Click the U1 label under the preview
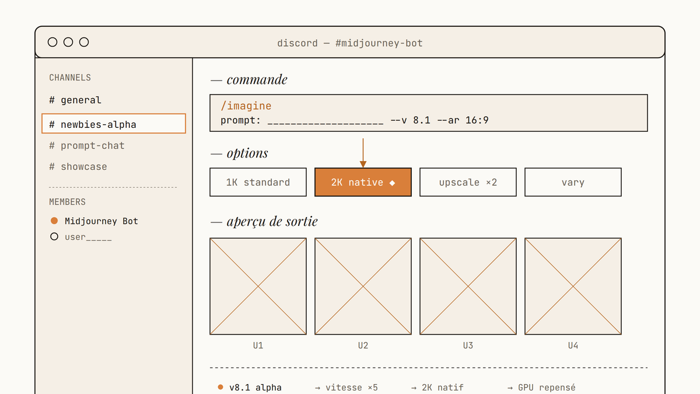Screen dimensions: 700x394 tap(258, 346)
